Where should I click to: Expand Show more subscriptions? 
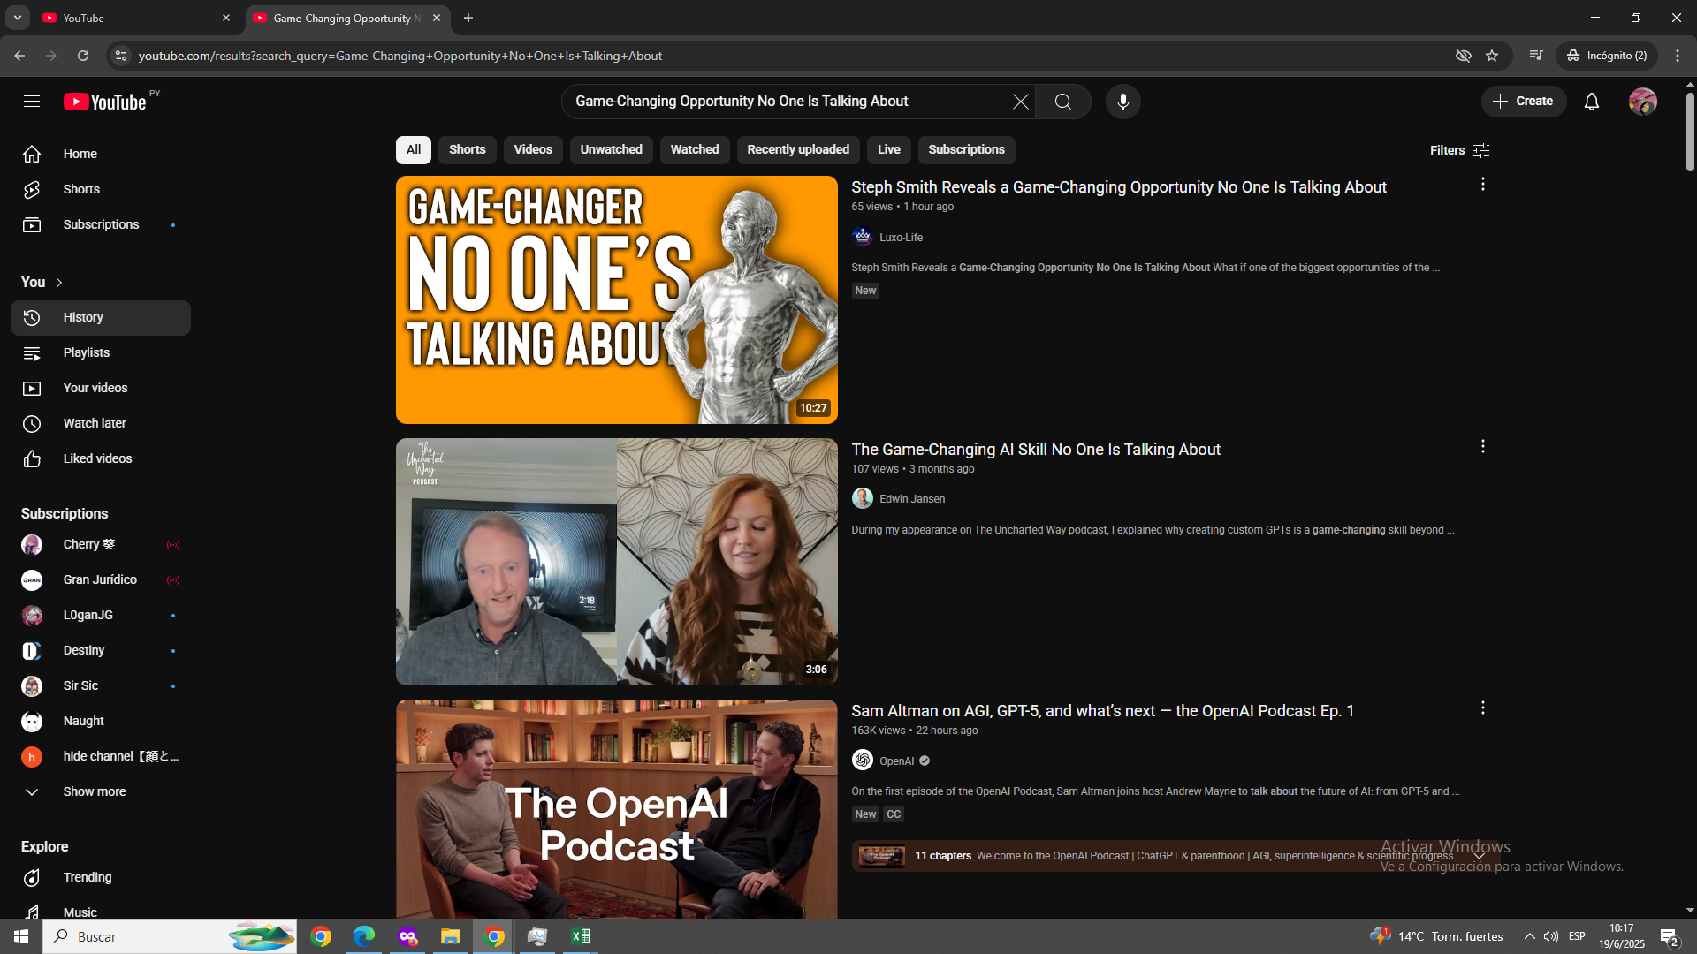(x=101, y=792)
